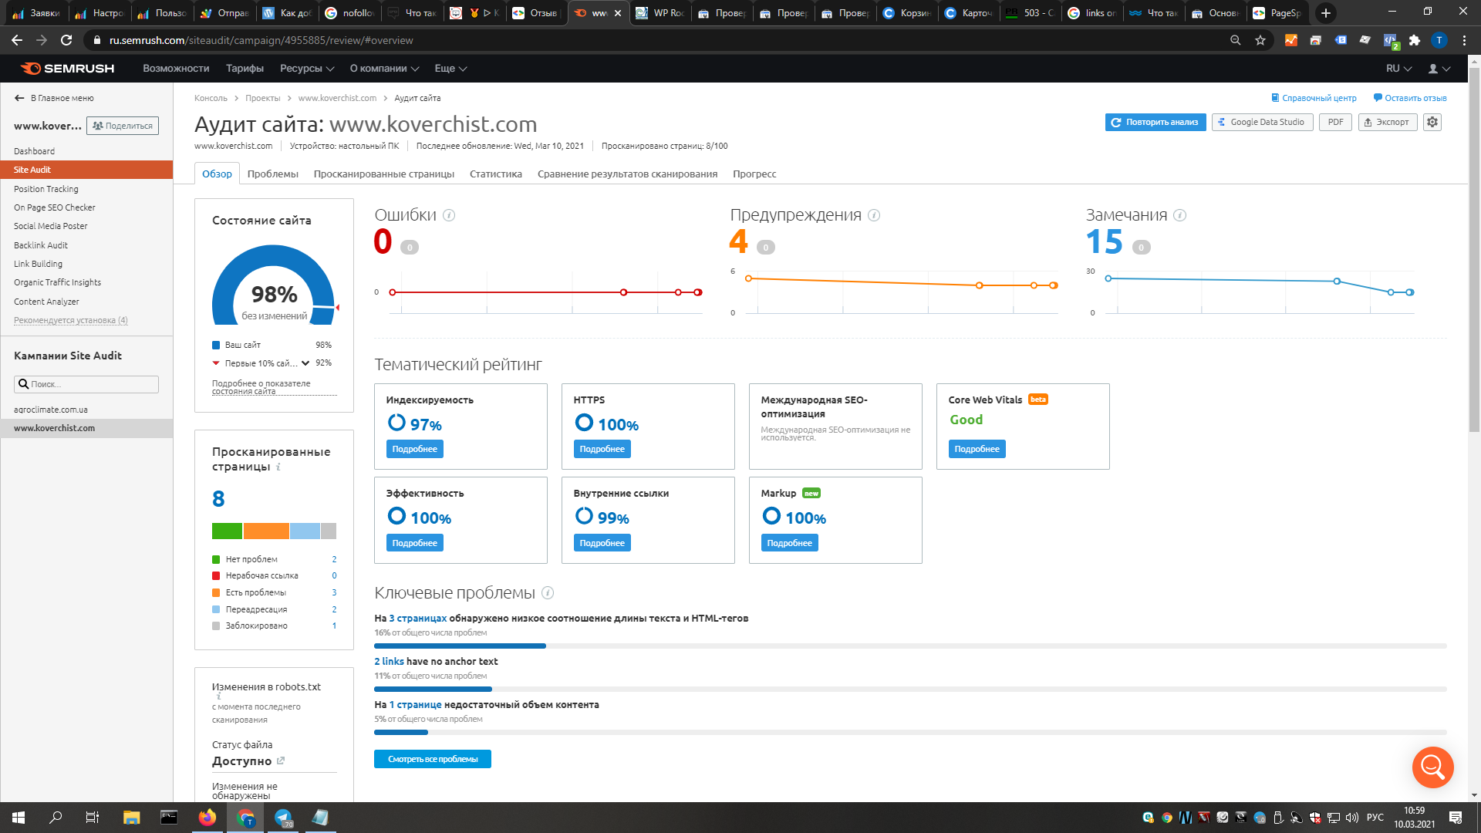1481x833 pixels.
Task: Click the Semrush logo
Action: pos(67,69)
